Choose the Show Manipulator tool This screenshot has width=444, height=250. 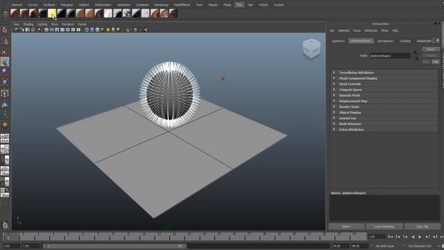(x=5, y=114)
